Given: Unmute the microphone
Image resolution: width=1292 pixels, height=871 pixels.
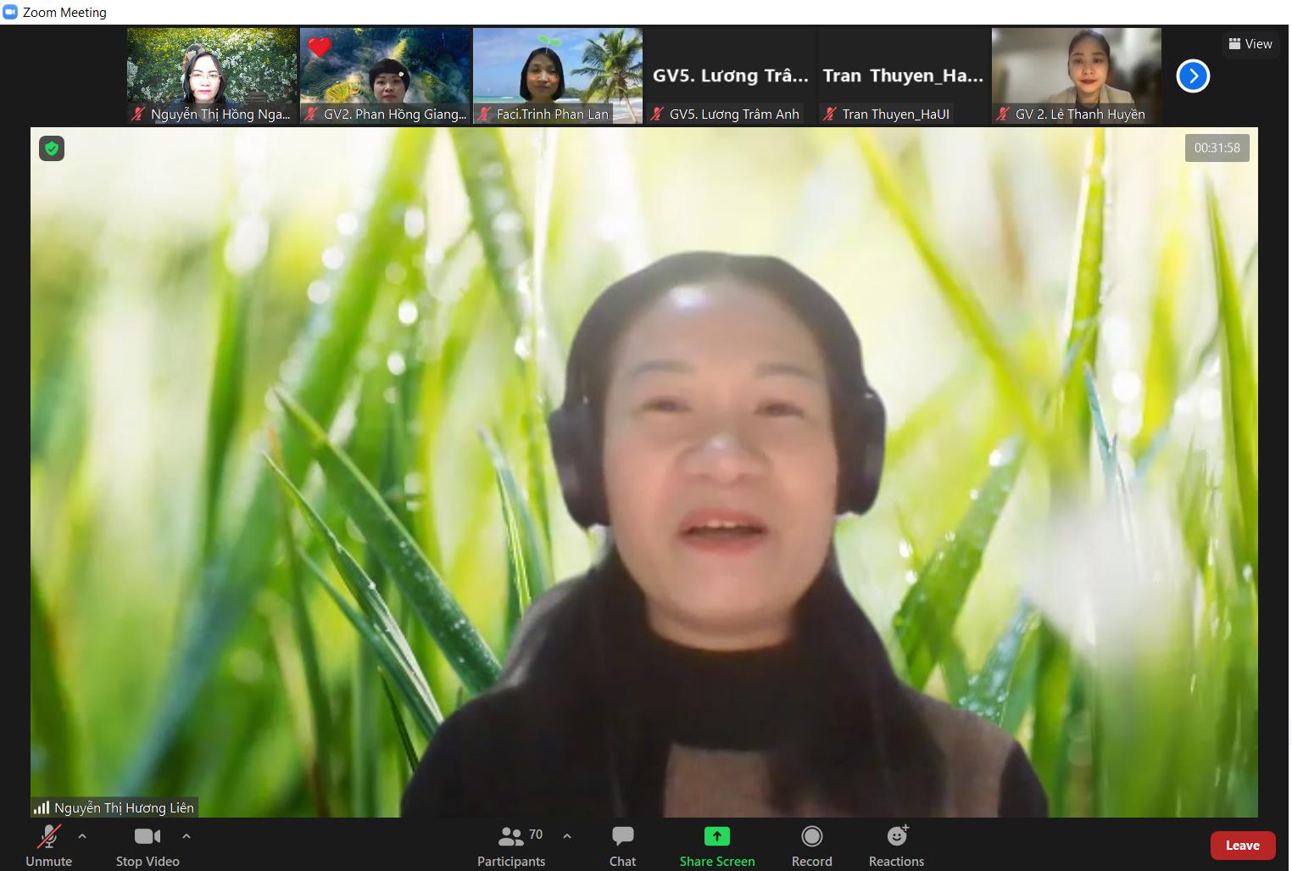Looking at the screenshot, I should click(x=48, y=837).
